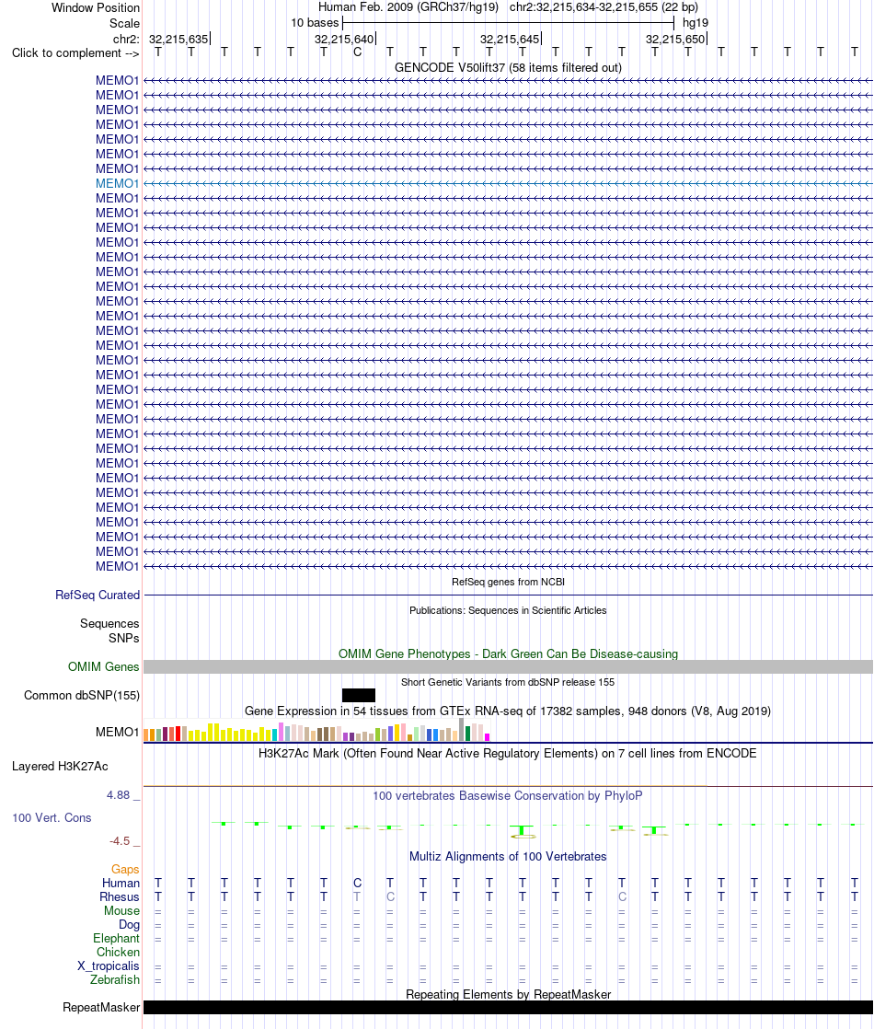874x1029 pixels.
Task: Click the -4.5 PhyloP lower scale value
Action: pos(120,841)
